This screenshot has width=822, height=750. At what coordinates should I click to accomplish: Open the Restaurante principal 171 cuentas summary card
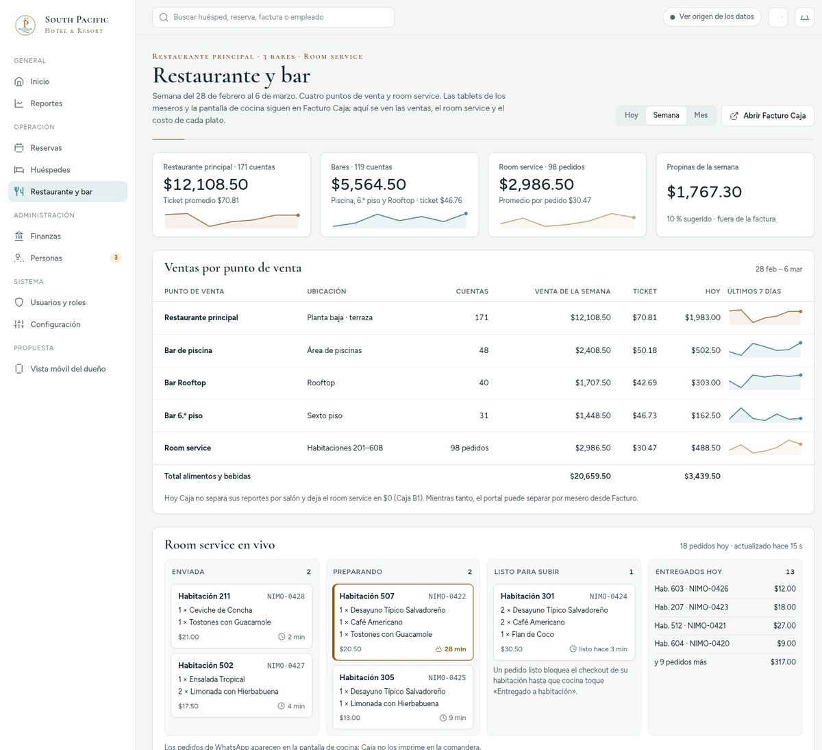coord(232,195)
